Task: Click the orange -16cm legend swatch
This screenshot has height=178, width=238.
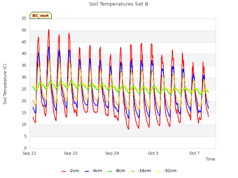Action: (133, 171)
